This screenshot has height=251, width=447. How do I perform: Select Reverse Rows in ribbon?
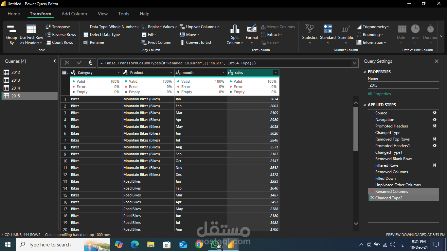61,35
